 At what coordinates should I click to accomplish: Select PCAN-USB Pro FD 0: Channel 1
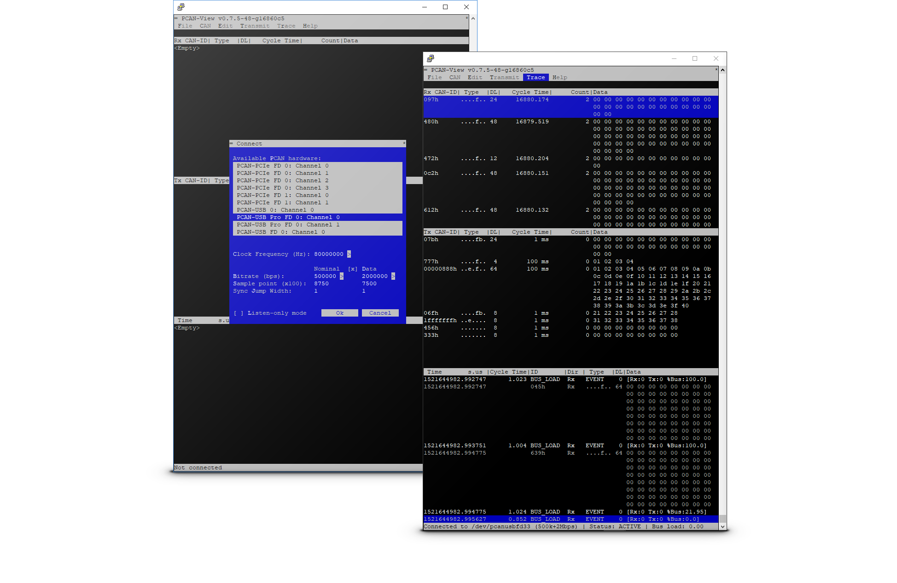click(x=318, y=225)
